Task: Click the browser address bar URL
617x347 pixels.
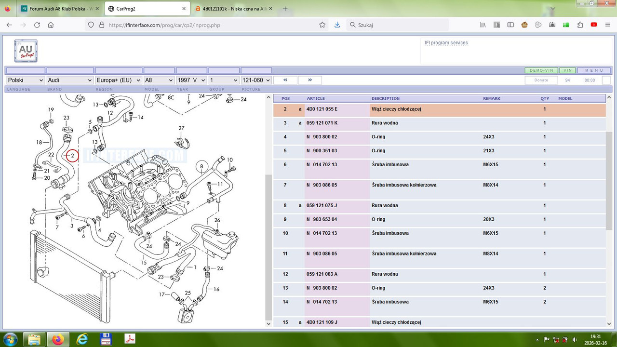Action: coord(164,25)
